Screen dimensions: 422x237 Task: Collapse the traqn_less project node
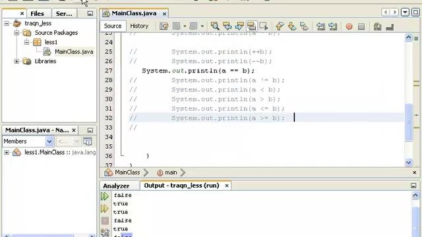point(7,24)
